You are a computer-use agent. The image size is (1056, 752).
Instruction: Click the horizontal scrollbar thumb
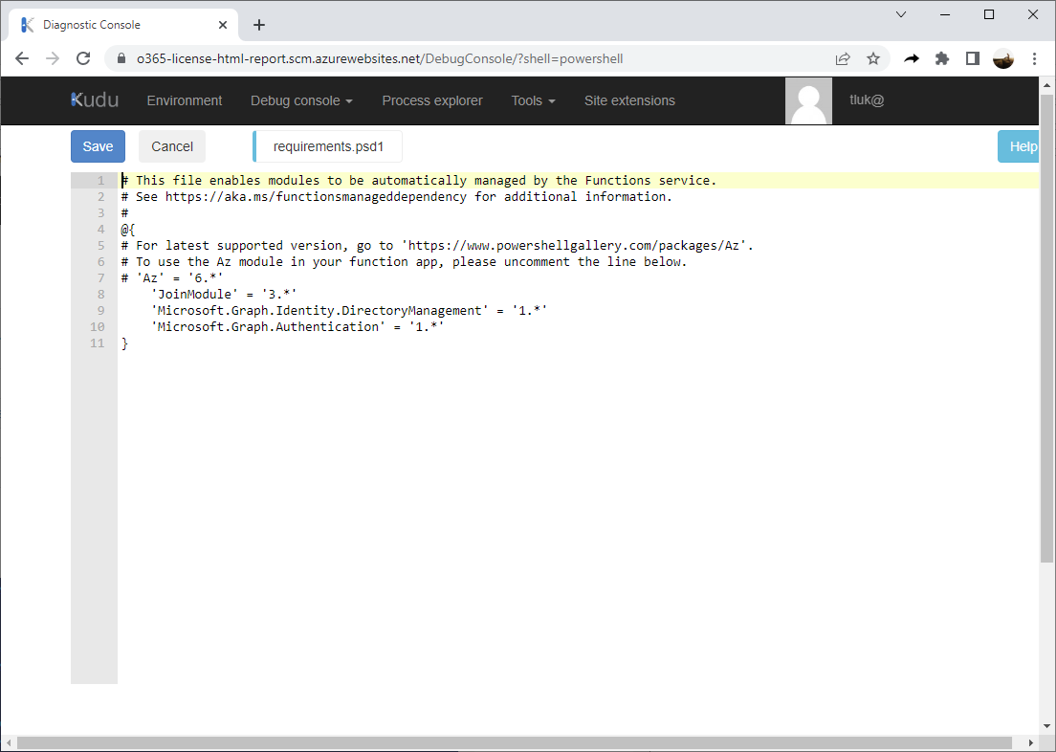tap(515, 742)
